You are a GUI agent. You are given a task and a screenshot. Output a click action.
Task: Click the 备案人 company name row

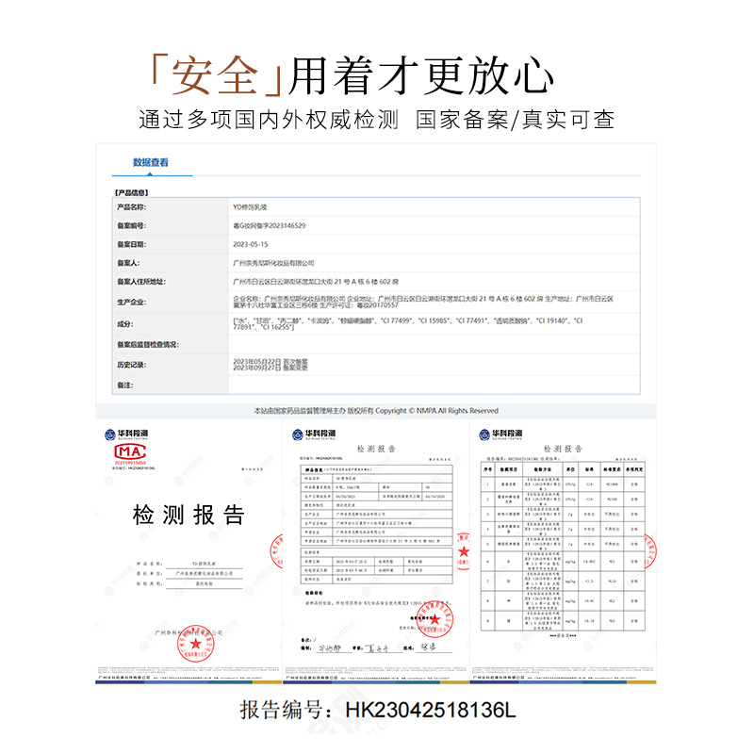375,263
